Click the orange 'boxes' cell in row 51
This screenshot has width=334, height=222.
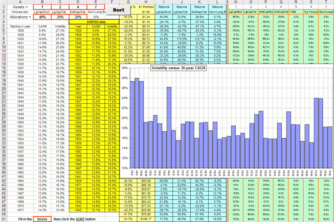pos(42,219)
